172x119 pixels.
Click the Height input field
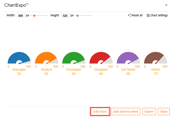65,16
